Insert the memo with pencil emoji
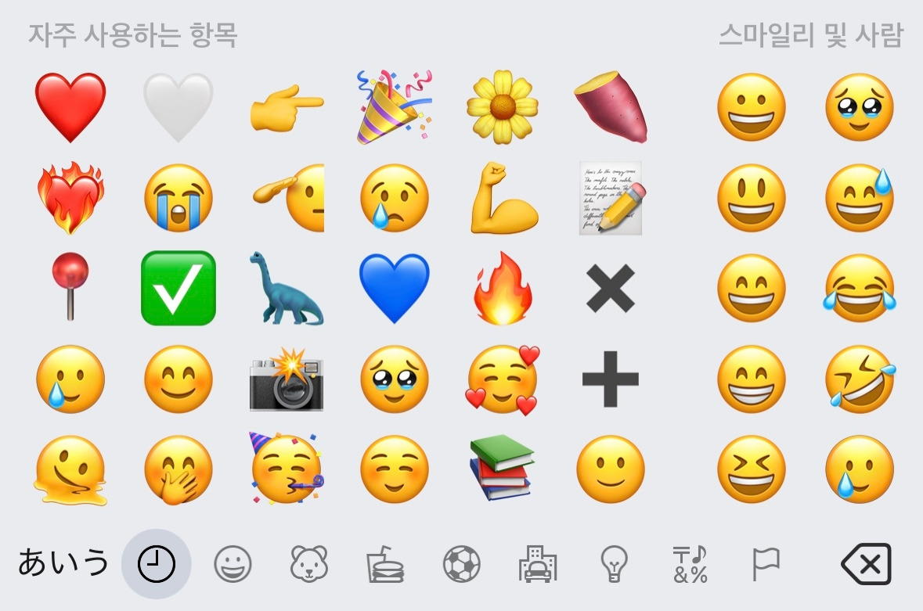The height and width of the screenshot is (611, 923). click(x=611, y=198)
